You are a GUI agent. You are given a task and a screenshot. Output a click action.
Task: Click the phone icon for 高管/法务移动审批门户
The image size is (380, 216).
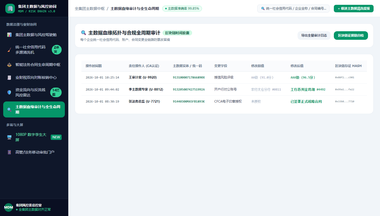coord(9,152)
